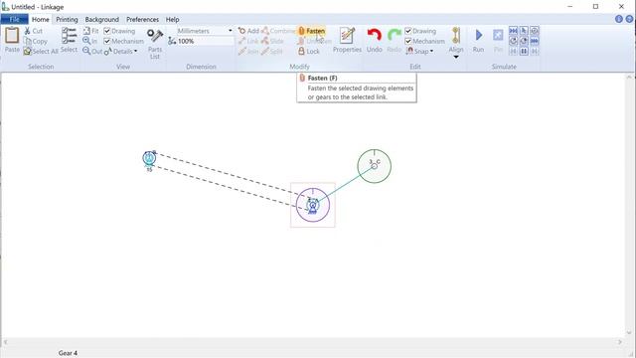Click the Pin simulation button
This screenshot has width=636, height=358.
pyautogui.click(x=498, y=40)
